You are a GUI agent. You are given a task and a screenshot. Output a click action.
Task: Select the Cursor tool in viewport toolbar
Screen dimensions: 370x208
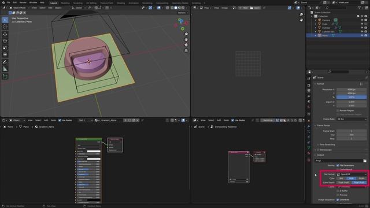5,27
